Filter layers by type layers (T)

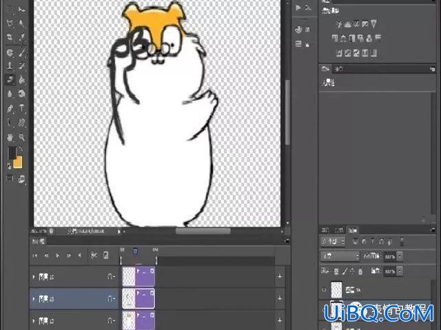(x=373, y=241)
